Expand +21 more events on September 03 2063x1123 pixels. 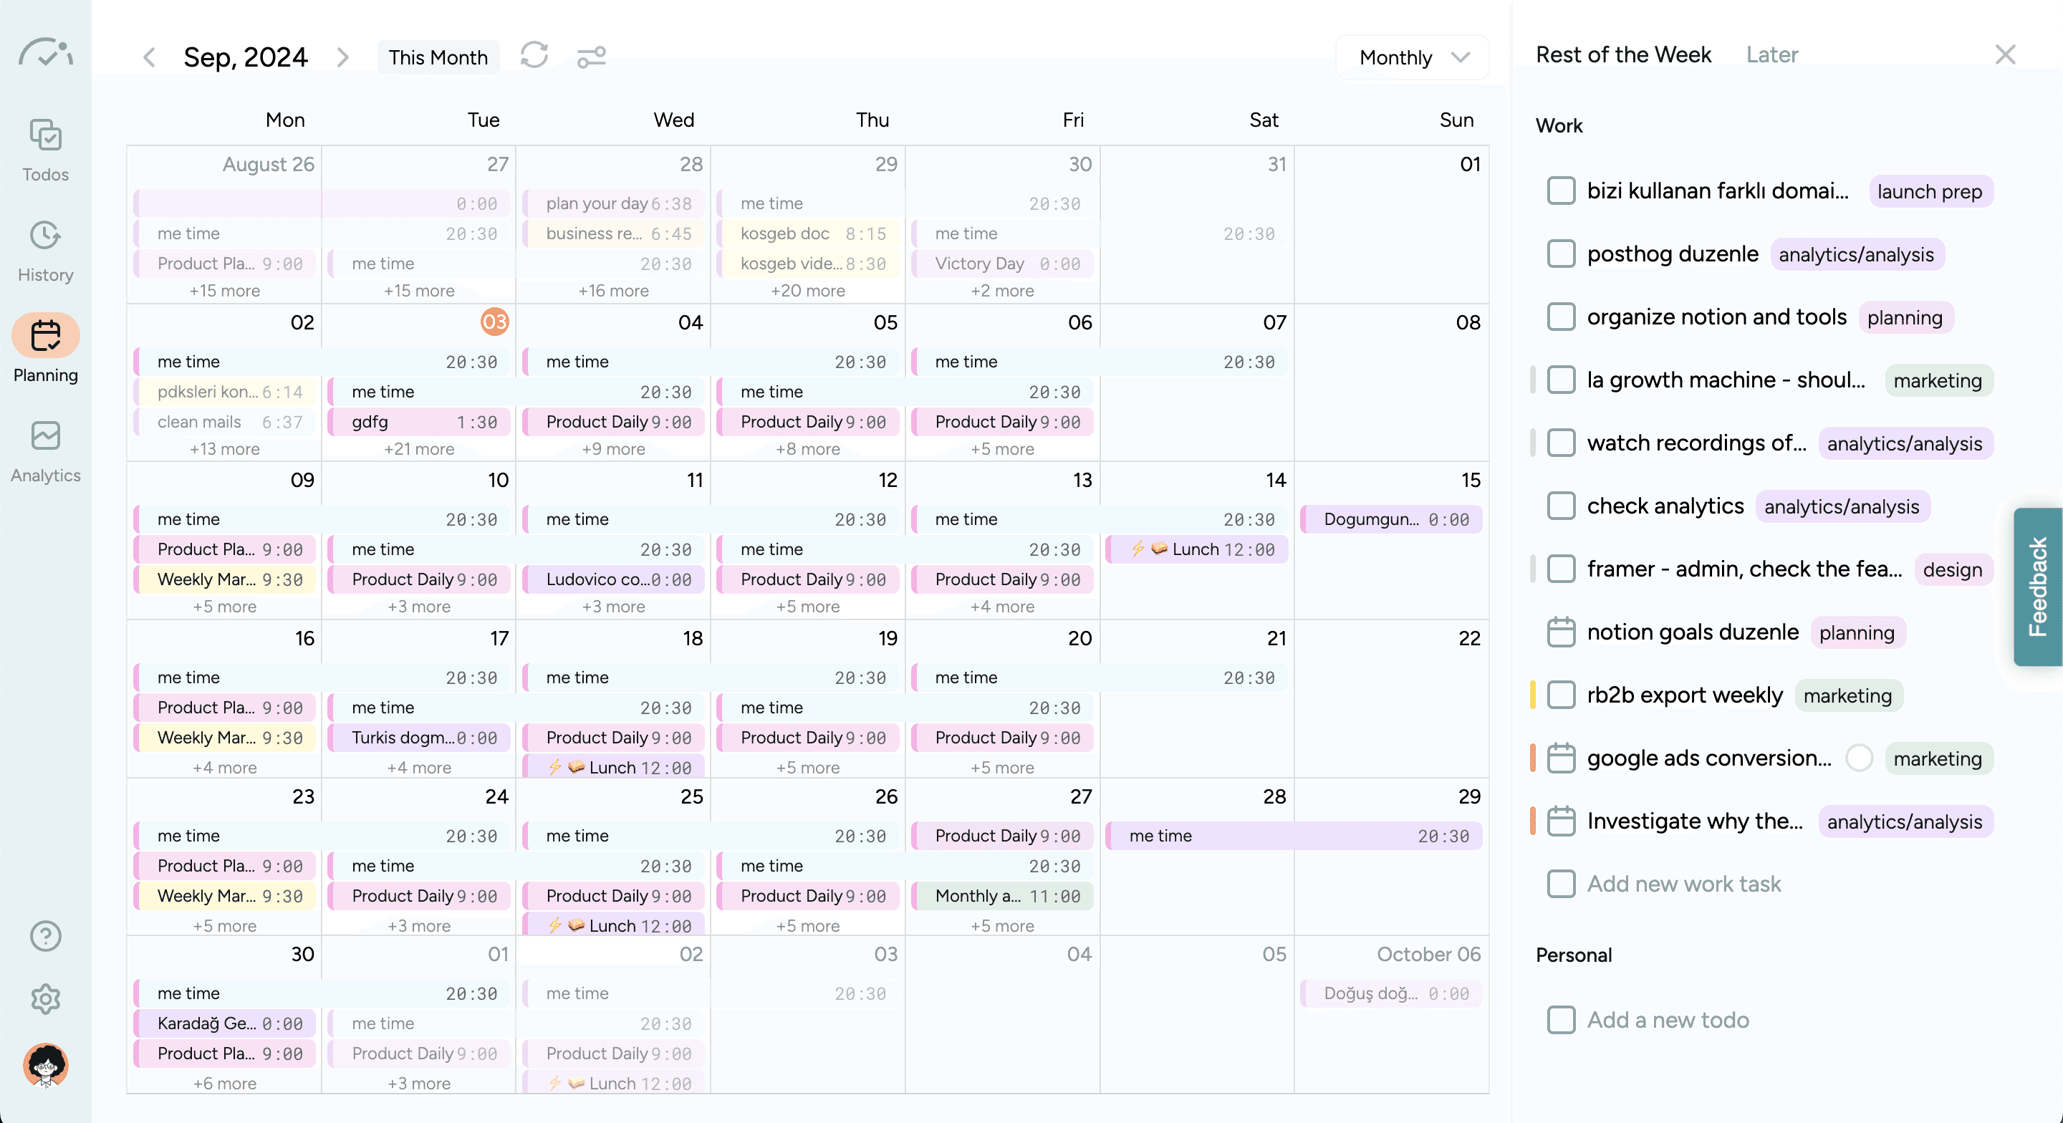tap(419, 449)
